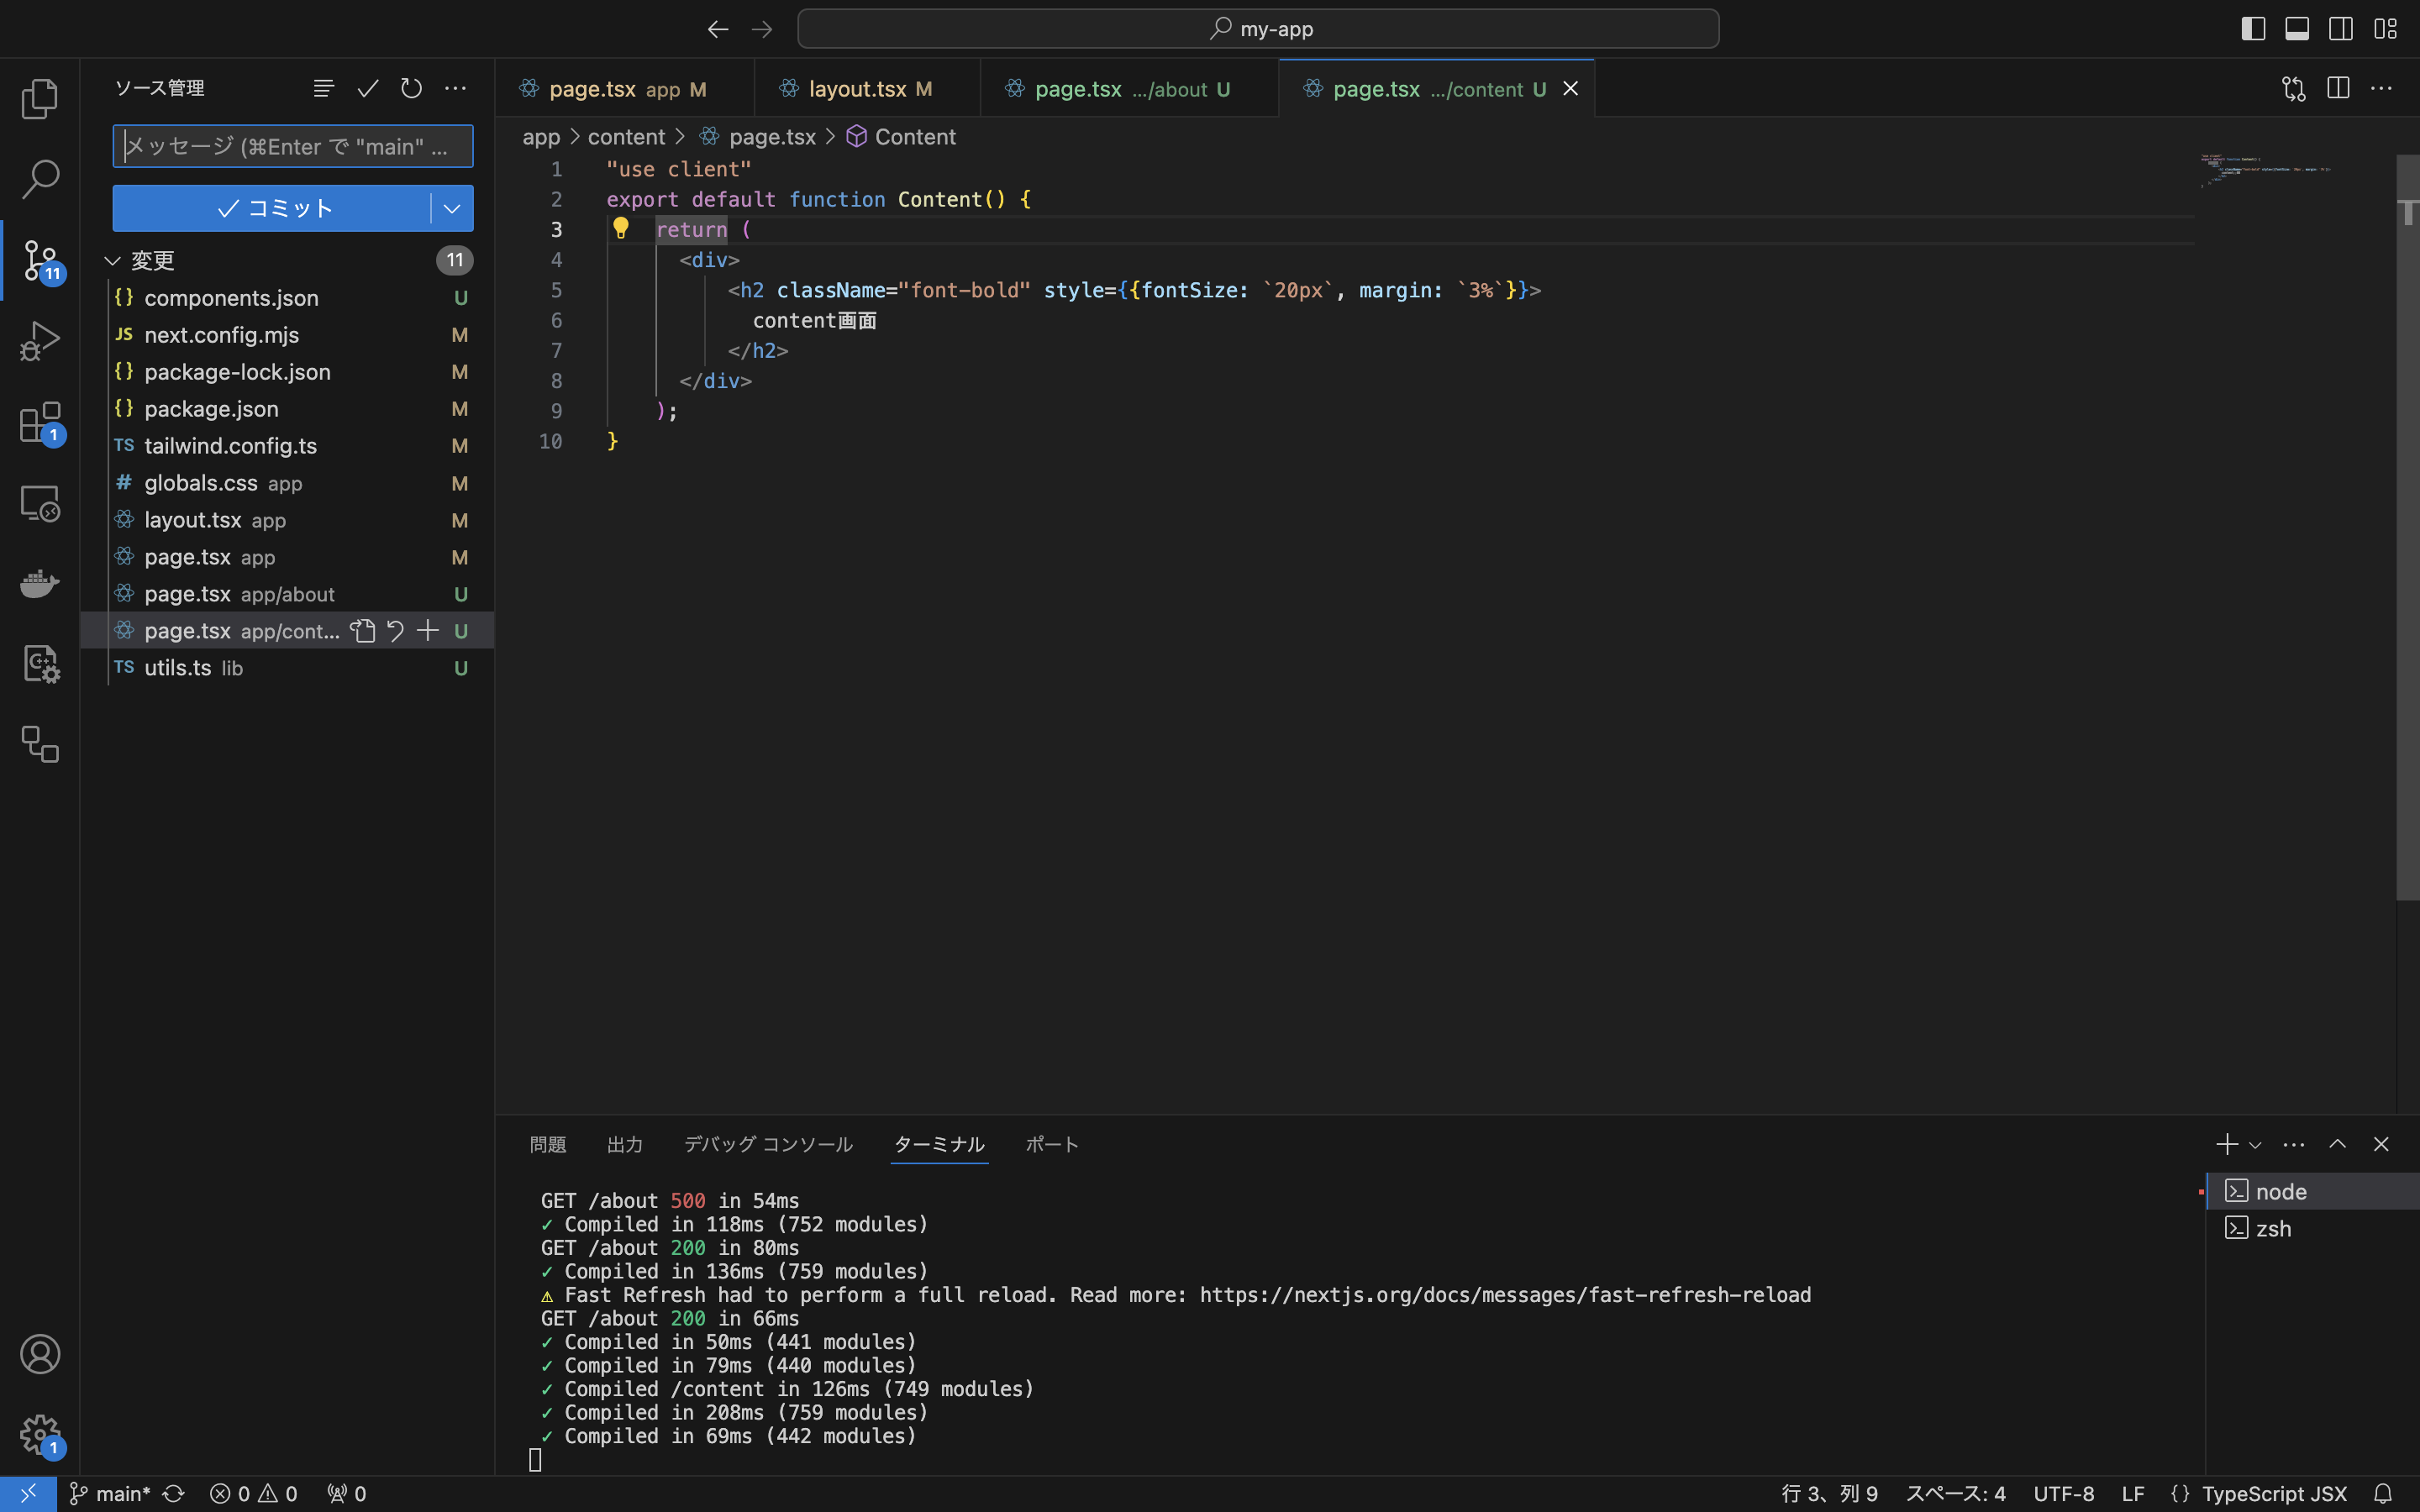This screenshot has width=2420, height=1512.
Task: Open the Search view icon
Action: tap(40, 179)
